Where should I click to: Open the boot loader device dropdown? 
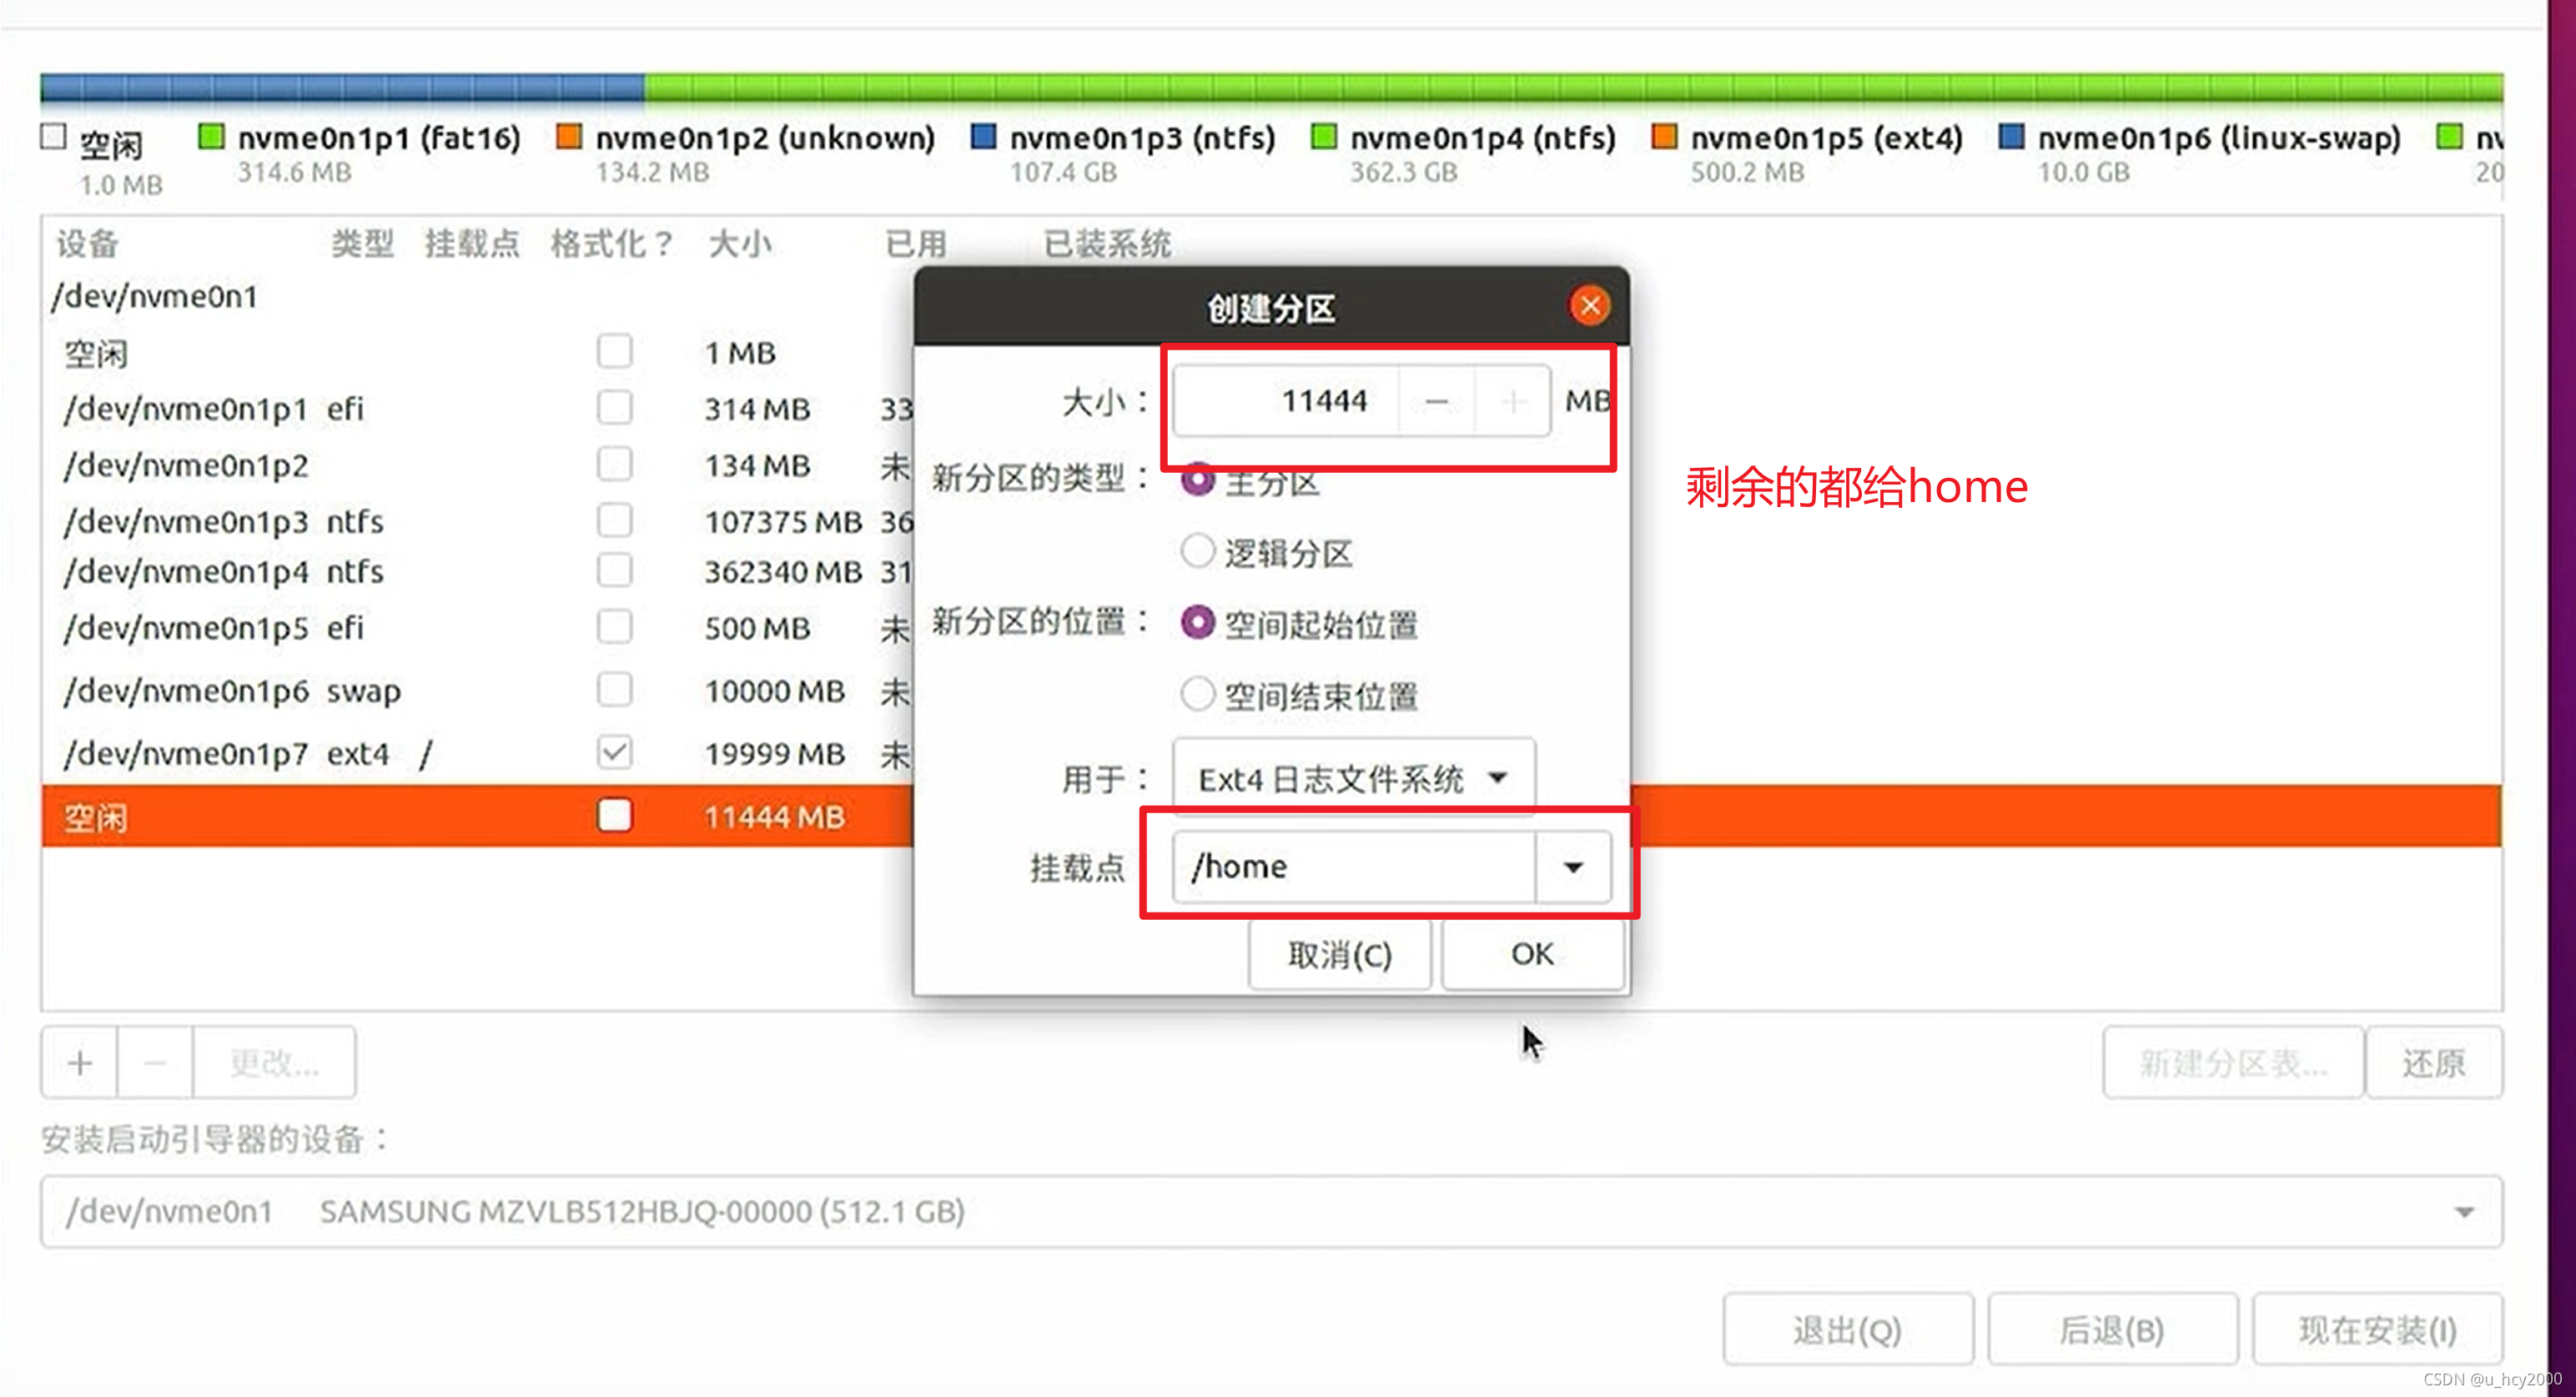pos(1270,1212)
